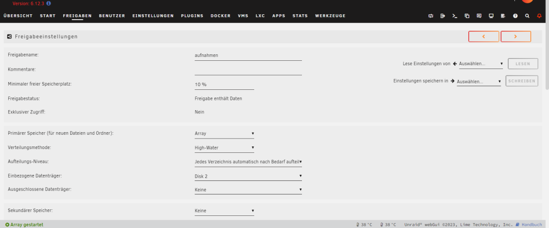549x228 pixels.
Task: Open Einbezogene Datenträger dropdown showing Disk 2
Action: (x=248, y=176)
